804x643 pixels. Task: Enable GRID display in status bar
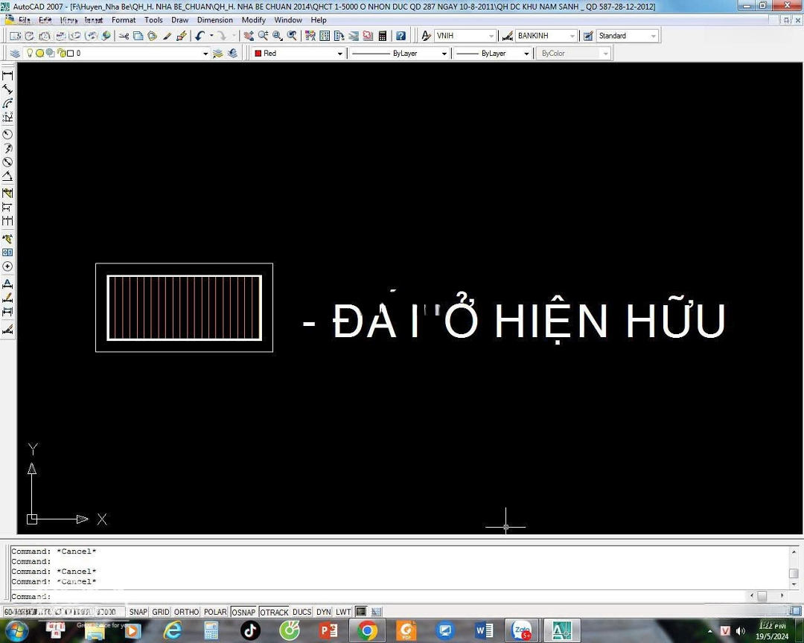pos(161,612)
